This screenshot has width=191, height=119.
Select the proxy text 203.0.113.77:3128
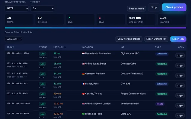pos(17,73)
